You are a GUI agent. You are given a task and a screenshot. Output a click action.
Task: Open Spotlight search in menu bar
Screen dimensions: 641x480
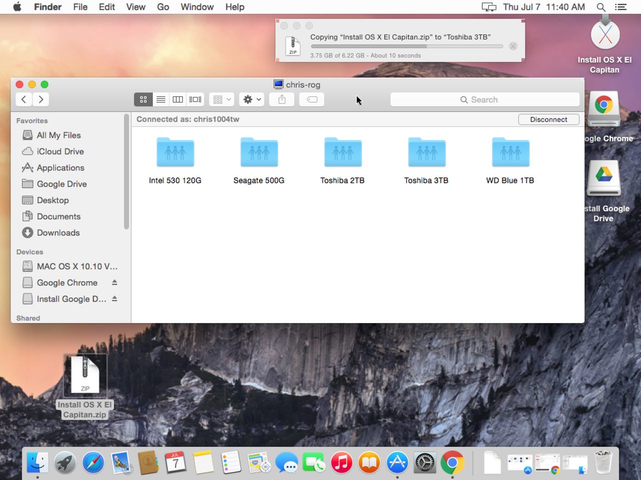pos(601,7)
